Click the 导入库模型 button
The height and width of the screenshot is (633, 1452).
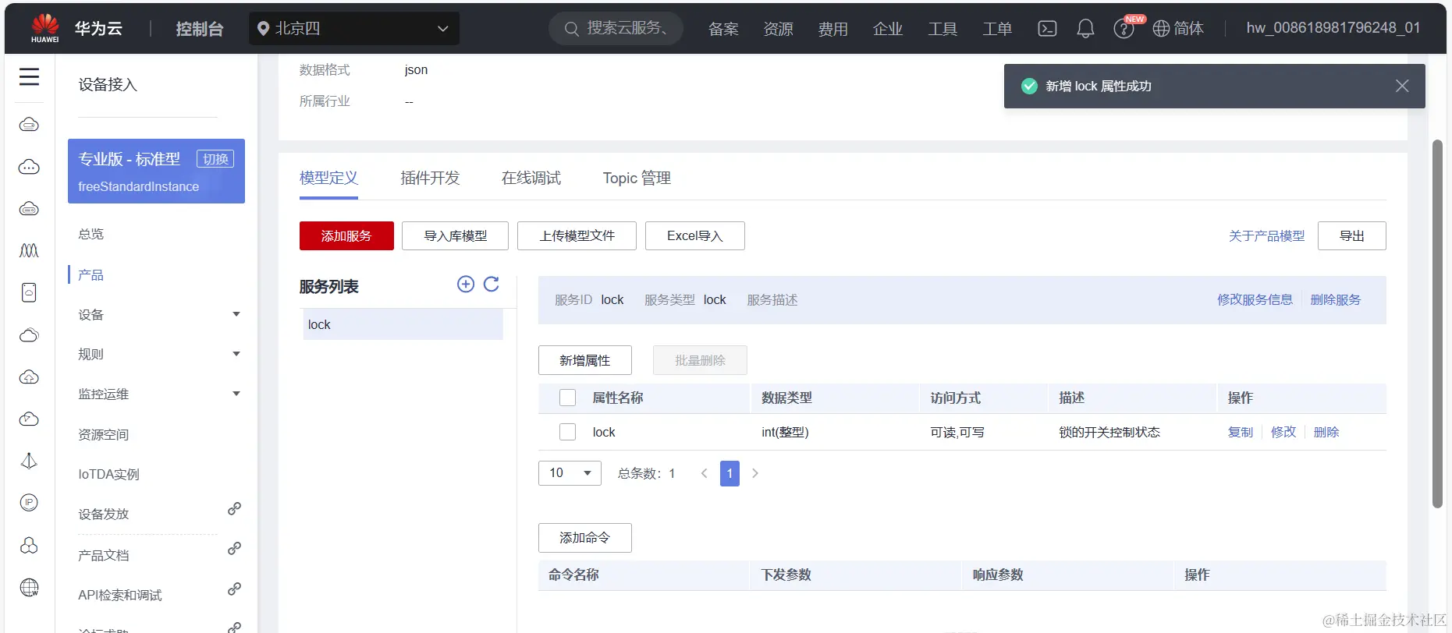[455, 235]
